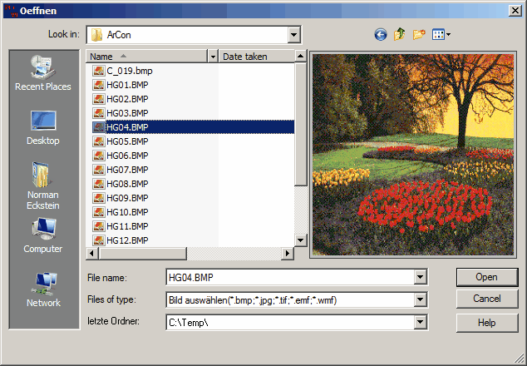The width and height of the screenshot is (527, 366).
Task: Expand the Files of type dropdown
Action: pos(420,299)
